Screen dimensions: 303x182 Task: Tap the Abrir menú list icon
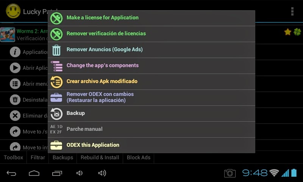[x=15, y=84]
